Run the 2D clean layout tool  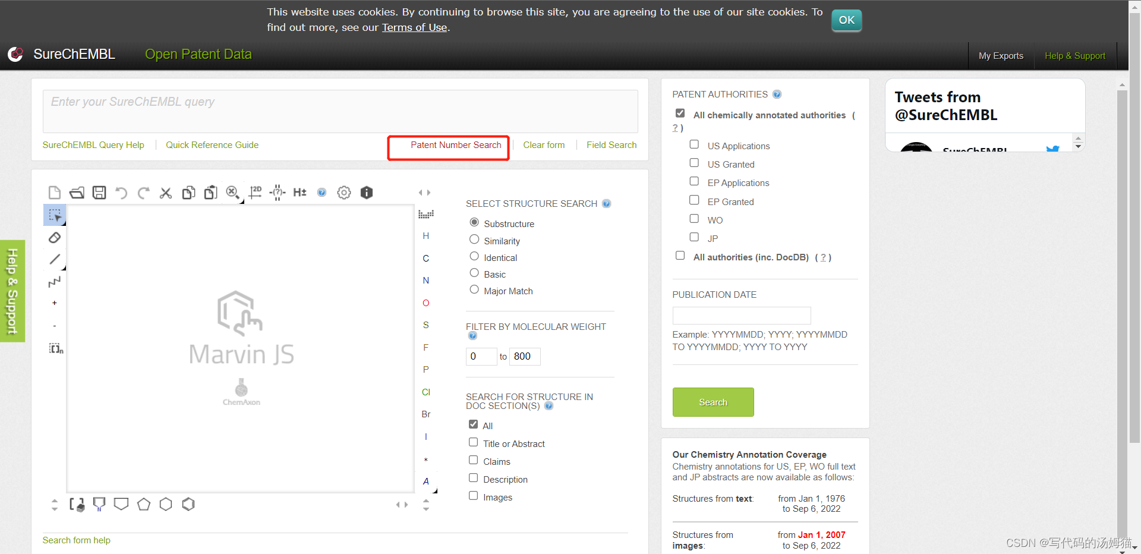point(256,192)
